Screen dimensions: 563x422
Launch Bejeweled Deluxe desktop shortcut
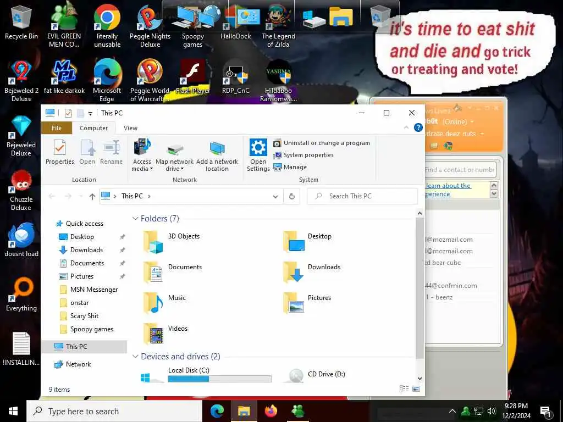point(21,136)
